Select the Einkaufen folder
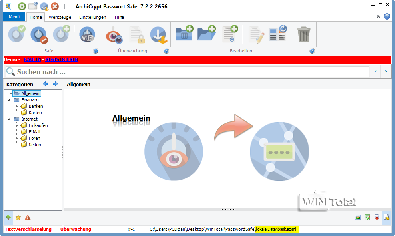The image size is (395, 236). click(x=38, y=125)
